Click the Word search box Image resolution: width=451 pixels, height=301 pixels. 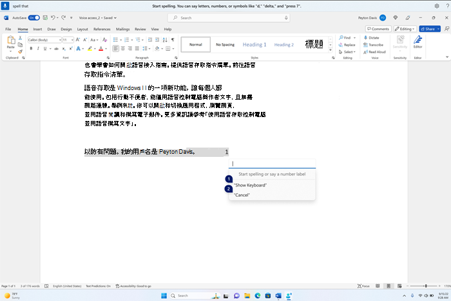click(229, 18)
